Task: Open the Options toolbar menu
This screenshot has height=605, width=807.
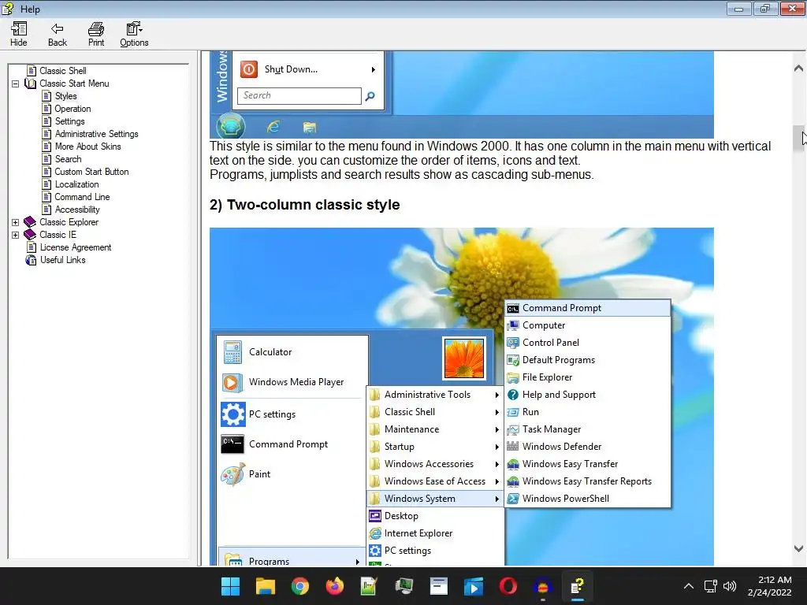Action: coord(134,35)
